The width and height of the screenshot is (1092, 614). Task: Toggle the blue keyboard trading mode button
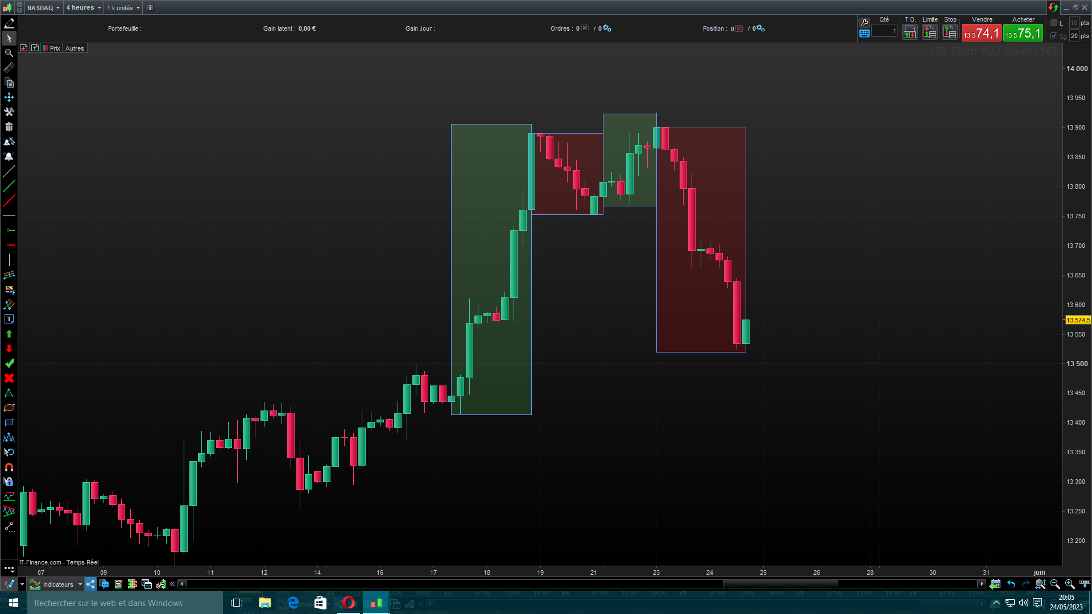point(864,34)
